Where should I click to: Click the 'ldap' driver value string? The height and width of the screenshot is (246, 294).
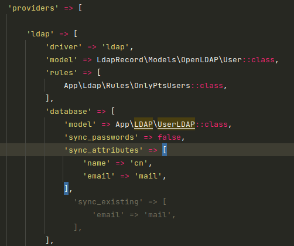pos(115,47)
